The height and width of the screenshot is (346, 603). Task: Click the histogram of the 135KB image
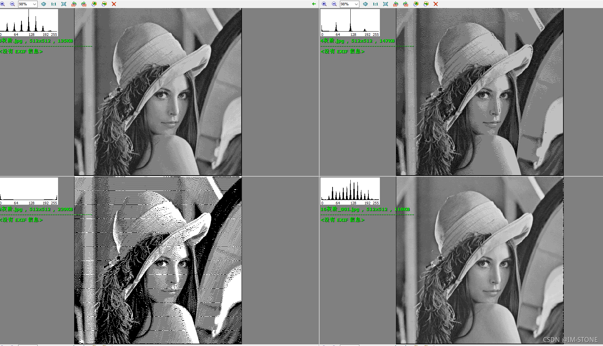29,22
